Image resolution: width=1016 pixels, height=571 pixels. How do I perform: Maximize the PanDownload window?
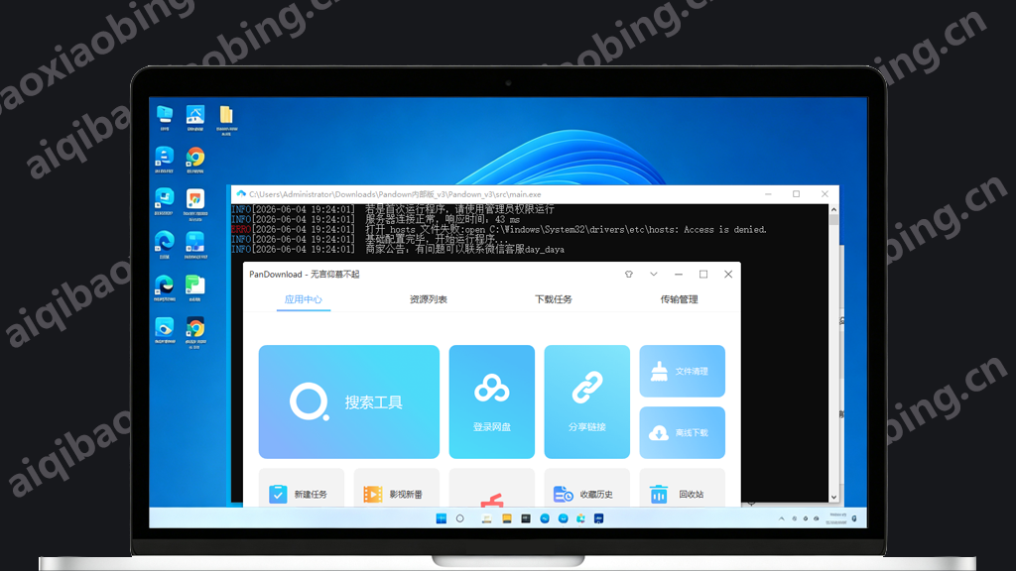703,274
